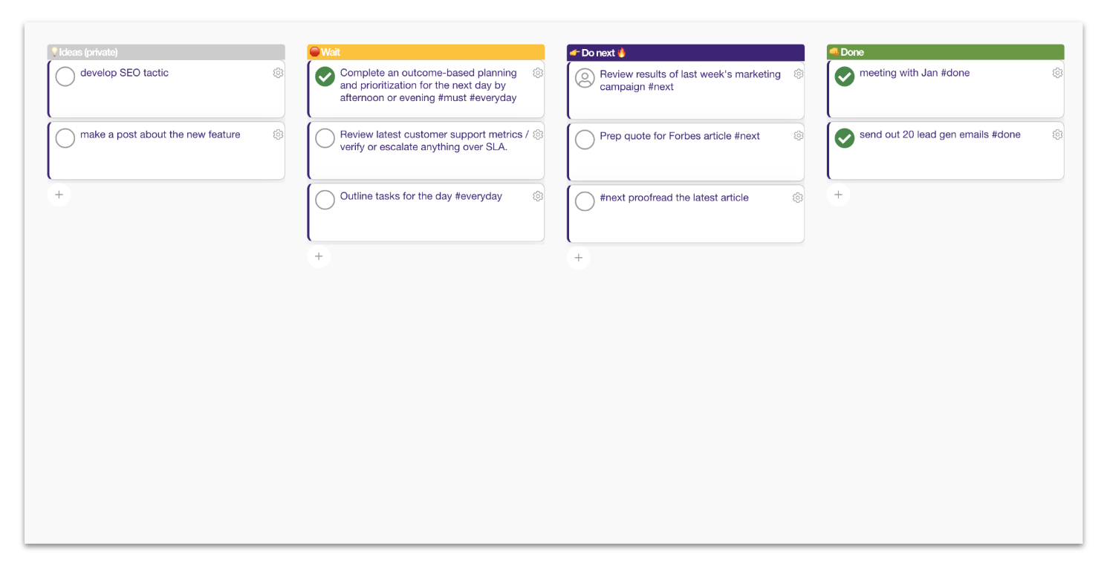Add a new card to Ideas column
1107x575 pixels.
[x=59, y=195]
